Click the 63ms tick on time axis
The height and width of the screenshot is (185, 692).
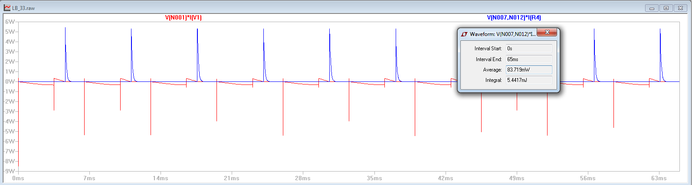point(659,178)
